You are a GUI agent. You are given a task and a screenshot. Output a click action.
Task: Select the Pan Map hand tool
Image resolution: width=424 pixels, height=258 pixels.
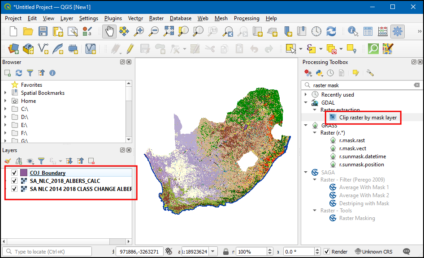(x=110, y=31)
